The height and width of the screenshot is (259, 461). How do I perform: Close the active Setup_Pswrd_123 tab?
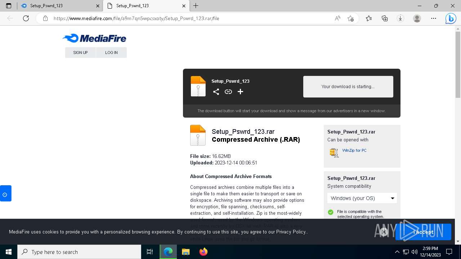click(184, 6)
